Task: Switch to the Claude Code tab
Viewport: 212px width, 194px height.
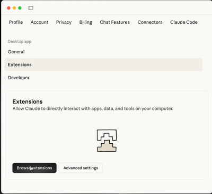Action: click(x=184, y=22)
